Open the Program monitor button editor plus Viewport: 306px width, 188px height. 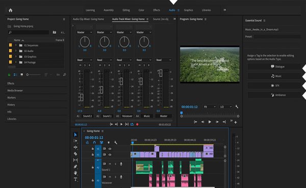(236, 122)
